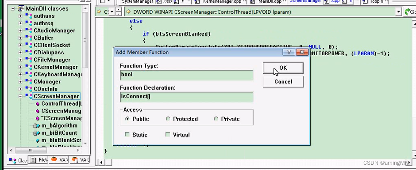Expand the CBuffer class node
This screenshot has width=416, height=170.
coord(20,38)
